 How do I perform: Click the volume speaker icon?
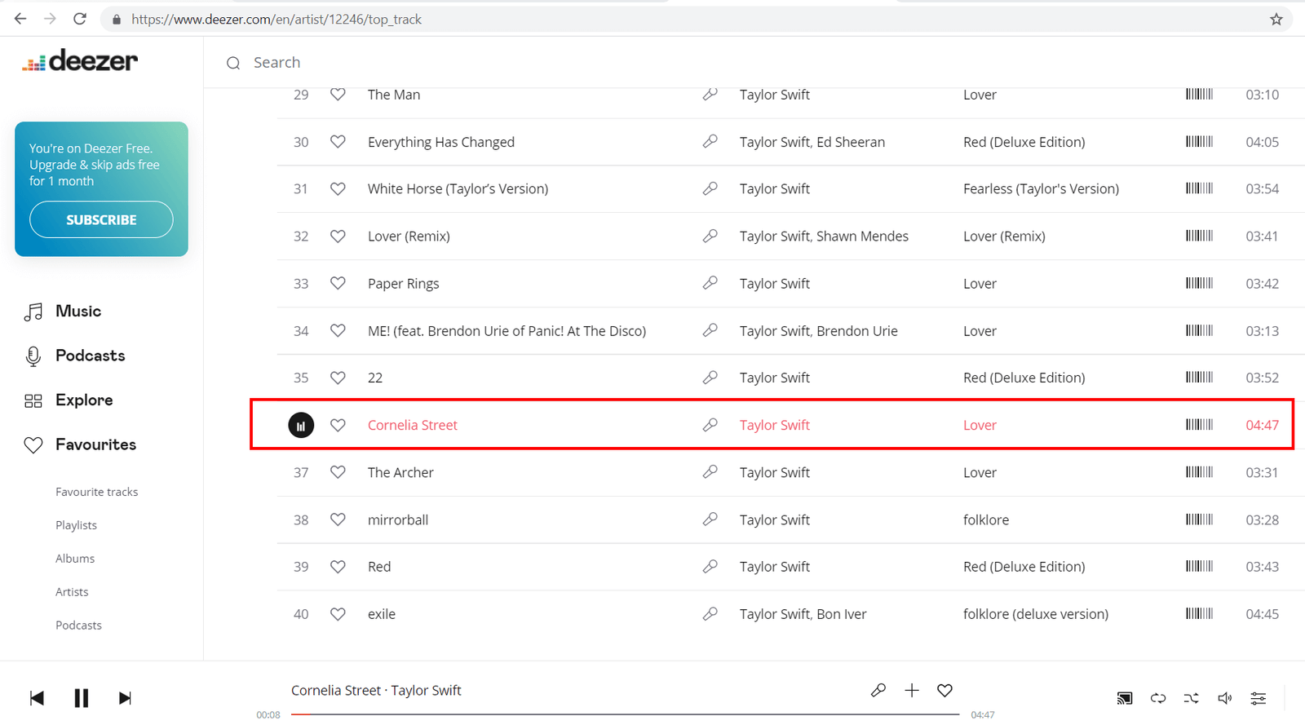(1225, 698)
